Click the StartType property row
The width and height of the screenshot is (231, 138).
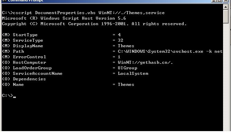coord(61,35)
